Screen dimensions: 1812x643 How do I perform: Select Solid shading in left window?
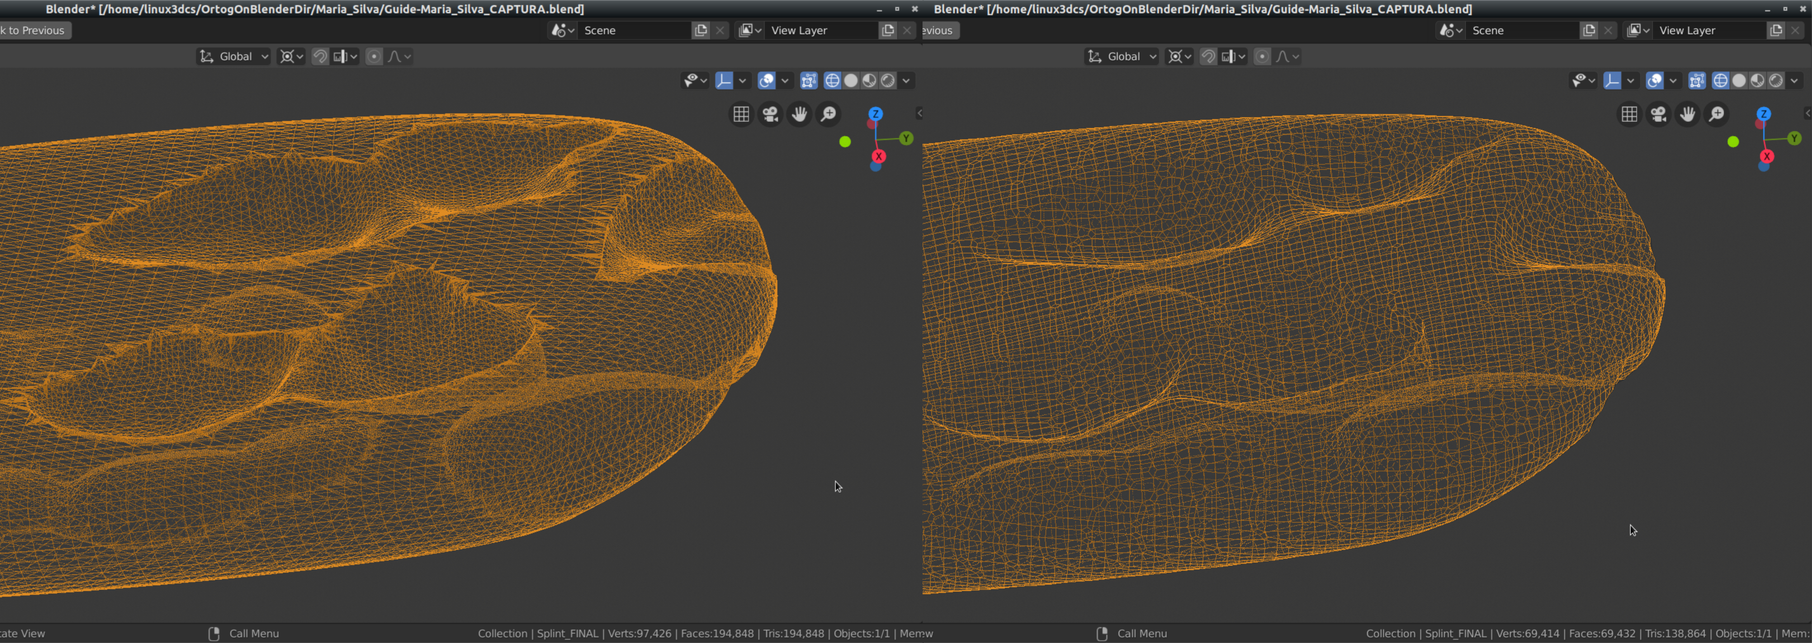850,81
